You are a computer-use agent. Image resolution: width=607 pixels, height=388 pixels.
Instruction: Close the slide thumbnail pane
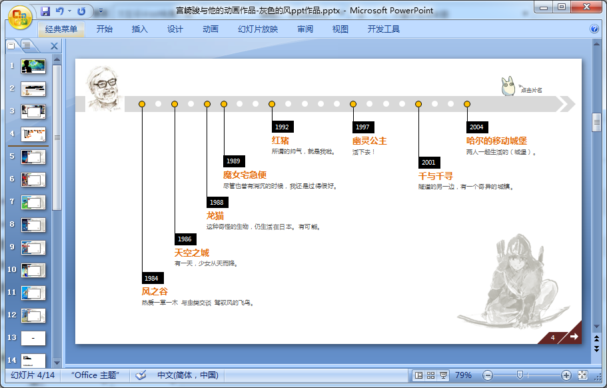click(x=54, y=46)
